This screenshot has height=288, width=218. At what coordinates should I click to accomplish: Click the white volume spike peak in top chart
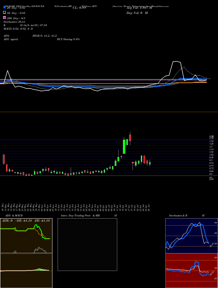pyautogui.click(x=176, y=62)
